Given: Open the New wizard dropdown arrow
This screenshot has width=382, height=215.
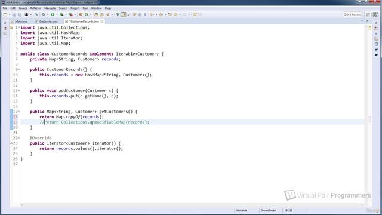Looking at the screenshot, I should 10,14.
